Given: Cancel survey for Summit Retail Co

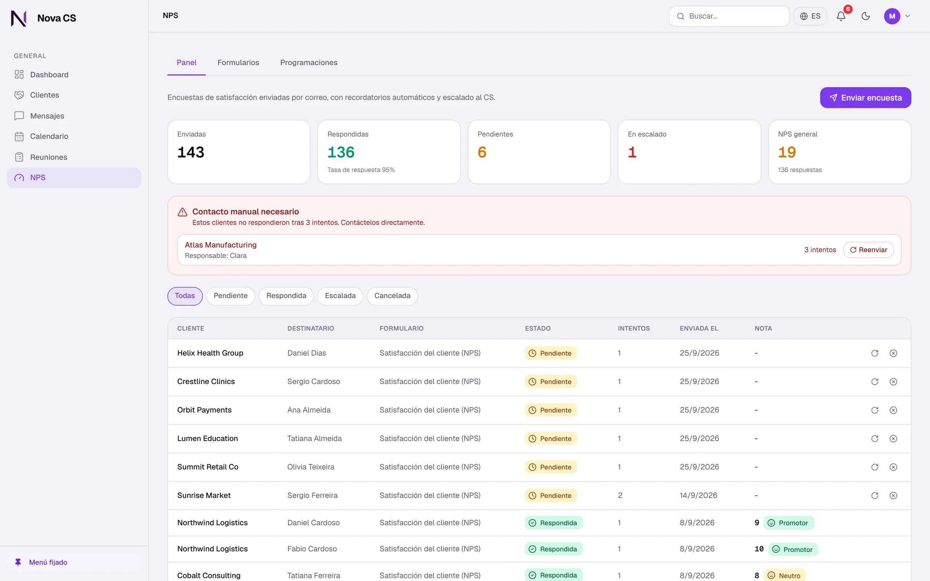Looking at the screenshot, I should 893,467.
